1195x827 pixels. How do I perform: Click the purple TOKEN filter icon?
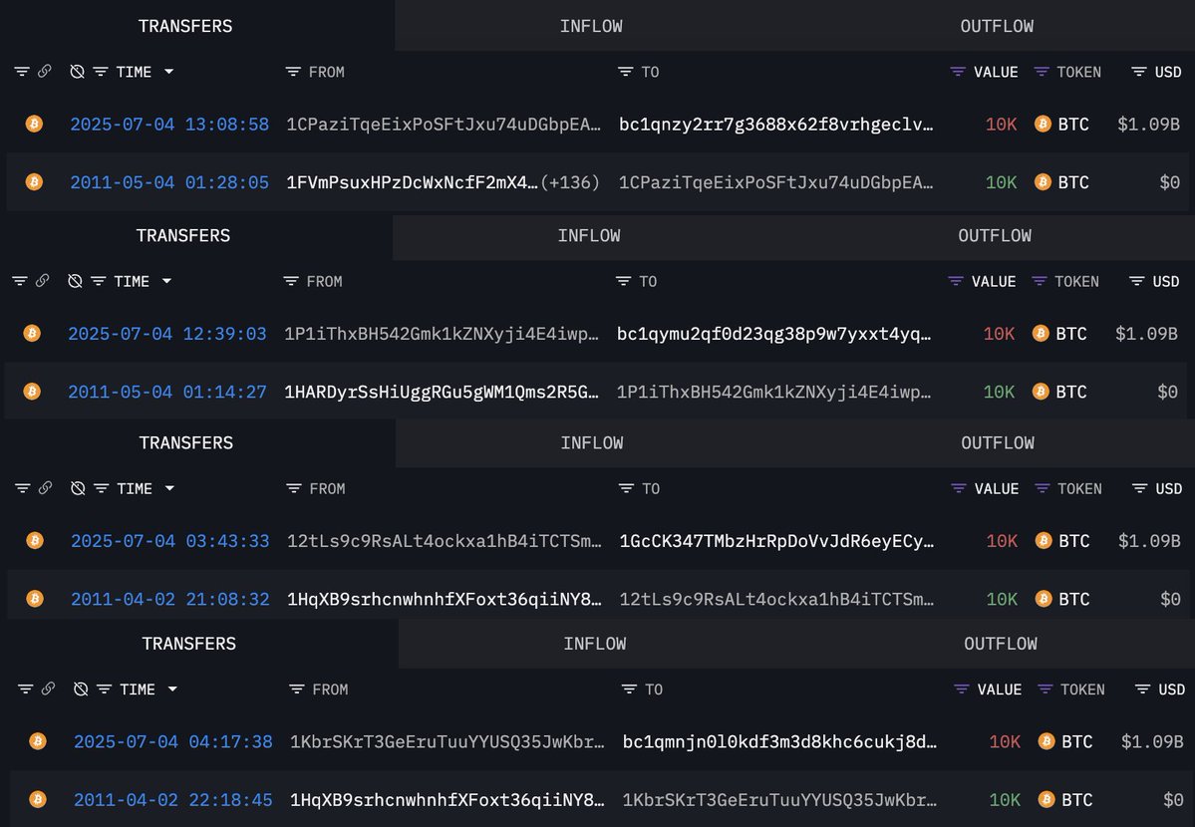[1044, 71]
